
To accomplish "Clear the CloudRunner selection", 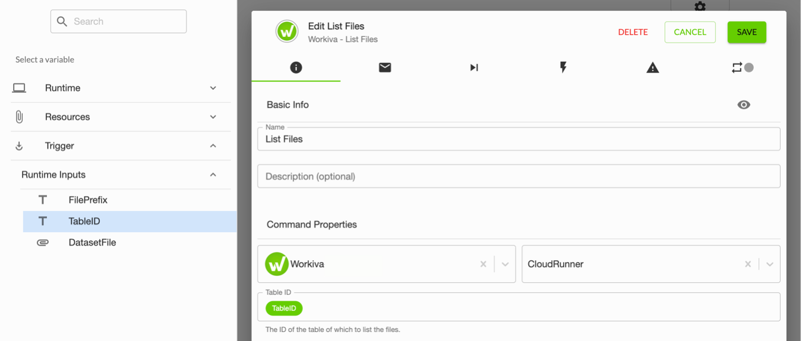I will click(748, 264).
